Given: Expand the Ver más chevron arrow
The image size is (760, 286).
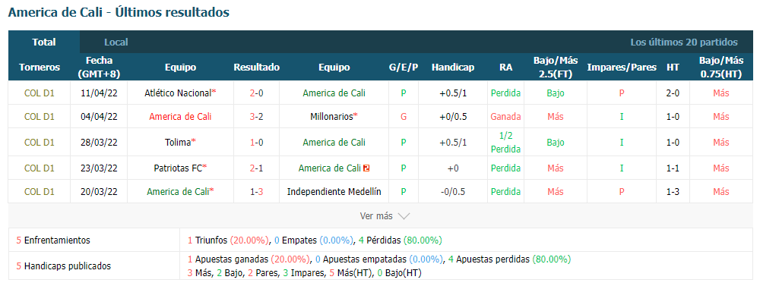Looking at the screenshot, I should [404, 216].
